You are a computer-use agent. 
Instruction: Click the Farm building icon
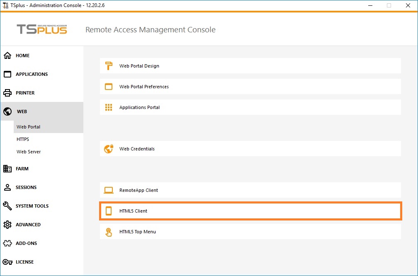tap(7, 169)
